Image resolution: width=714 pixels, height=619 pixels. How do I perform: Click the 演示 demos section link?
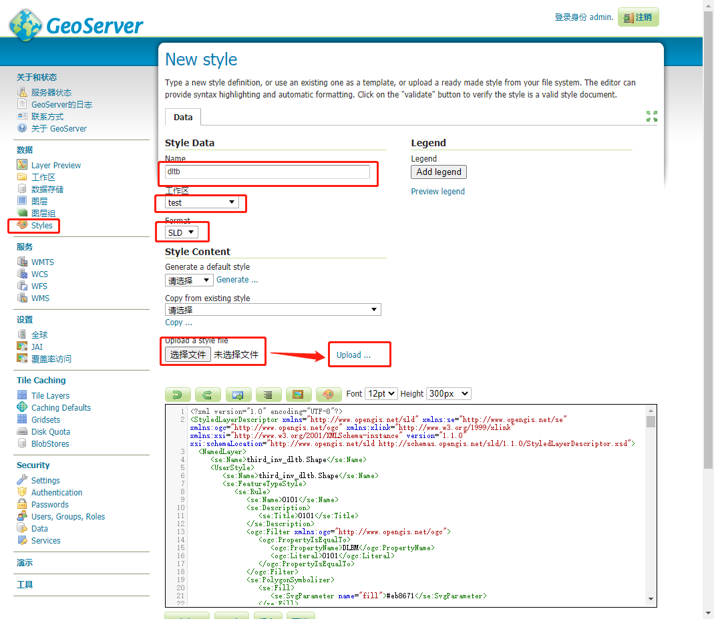(25, 562)
